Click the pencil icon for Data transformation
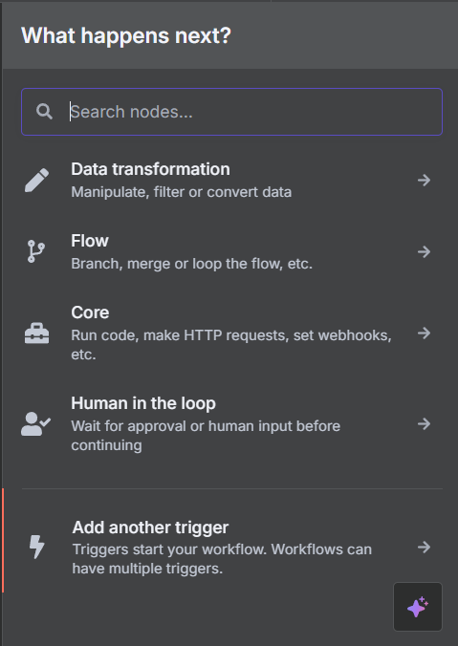 (36, 180)
